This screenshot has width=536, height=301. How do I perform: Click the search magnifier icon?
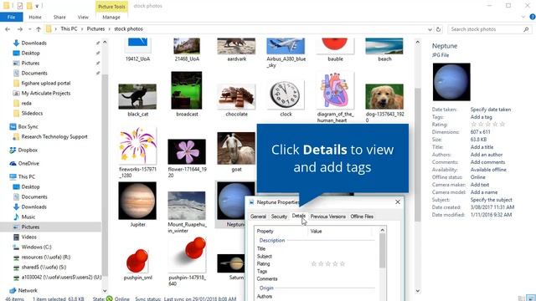[526, 29]
